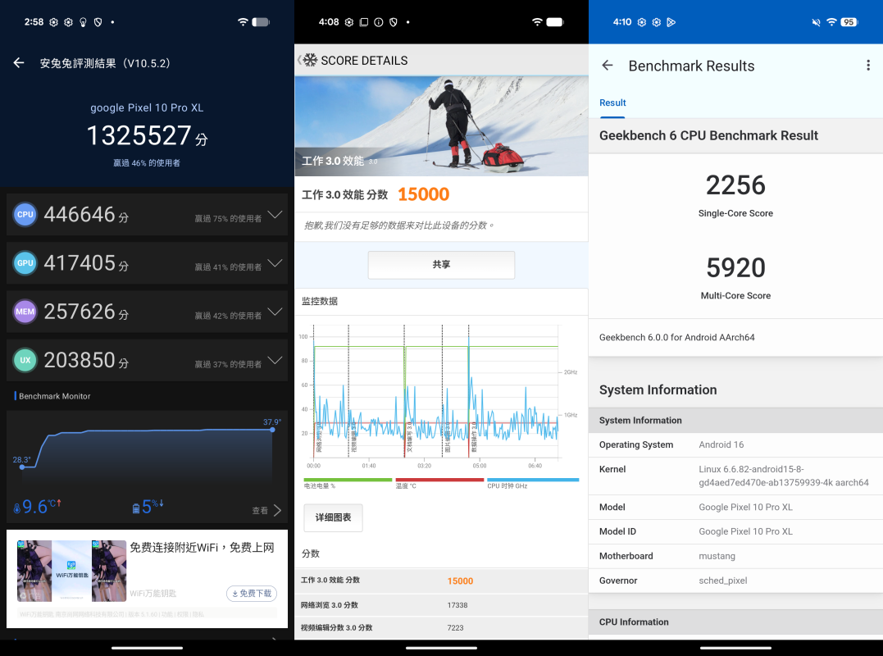Image resolution: width=883 pixels, height=656 pixels.
Task: Tap the Wi-Fi icon in PCMark status bar
Action: point(537,22)
